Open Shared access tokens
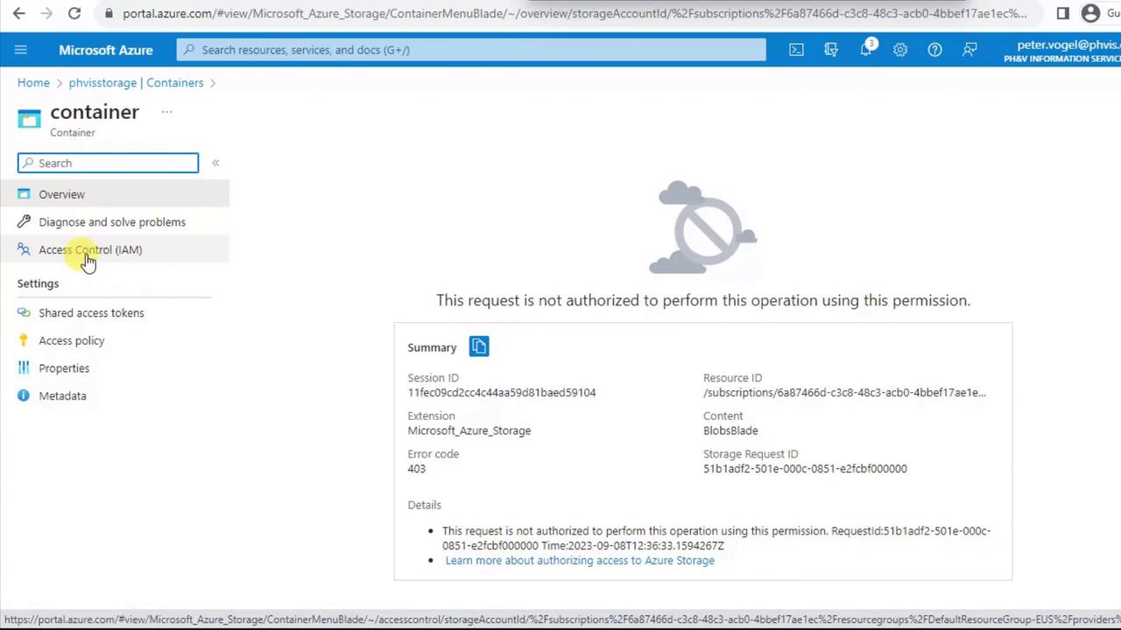1121x630 pixels. [x=115, y=312]
